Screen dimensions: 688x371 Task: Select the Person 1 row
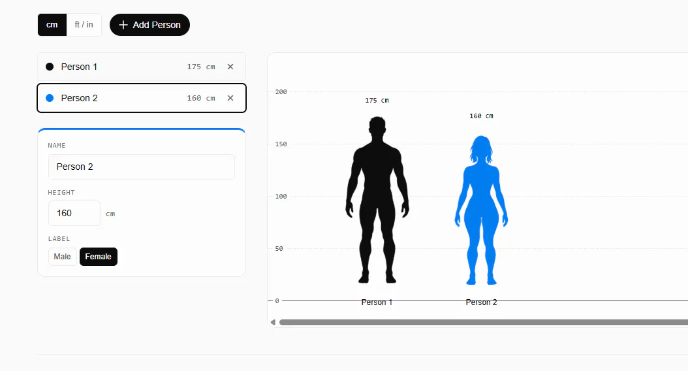142,67
